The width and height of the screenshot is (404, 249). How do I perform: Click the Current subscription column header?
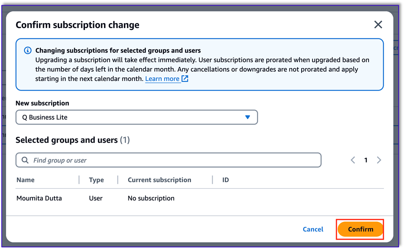tap(159, 180)
